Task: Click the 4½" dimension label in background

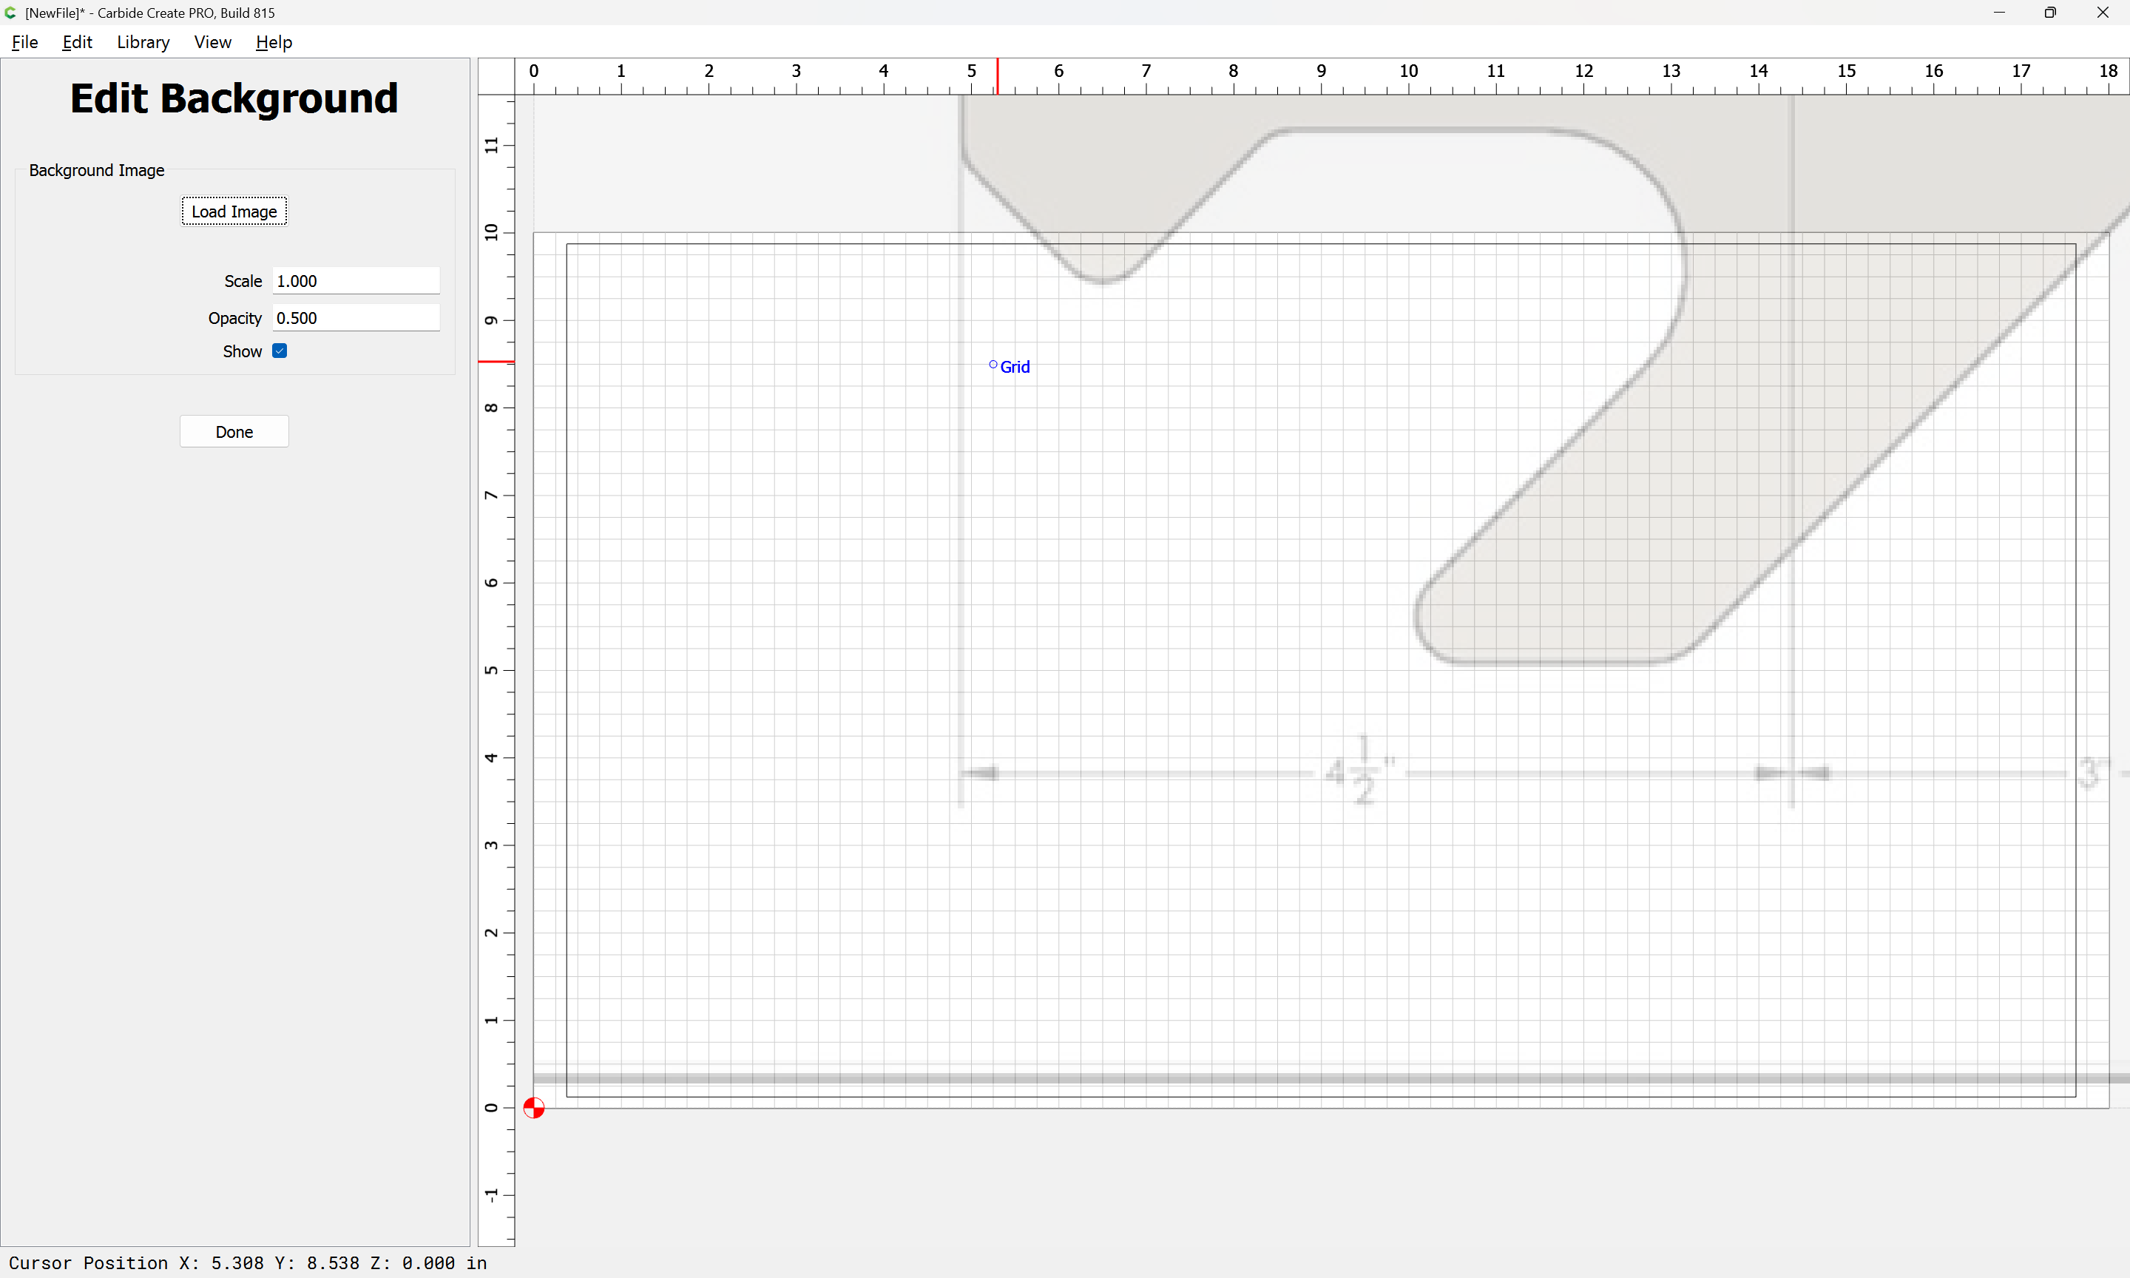Action: coord(1360,770)
